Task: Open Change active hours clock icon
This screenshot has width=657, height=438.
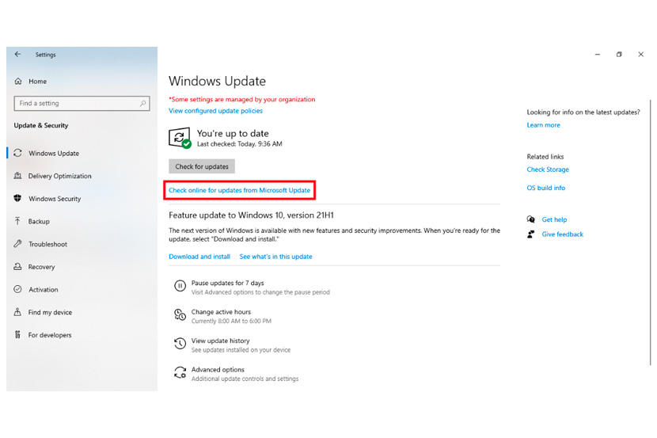Action: point(180,316)
